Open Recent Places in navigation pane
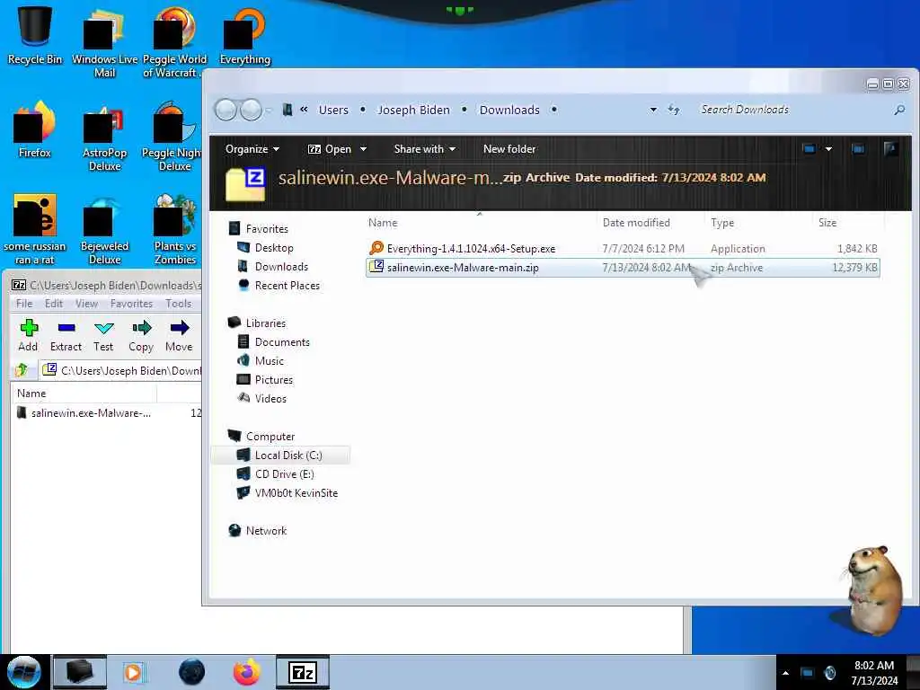The height and width of the screenshot is (690, 920). coord(287,285)
